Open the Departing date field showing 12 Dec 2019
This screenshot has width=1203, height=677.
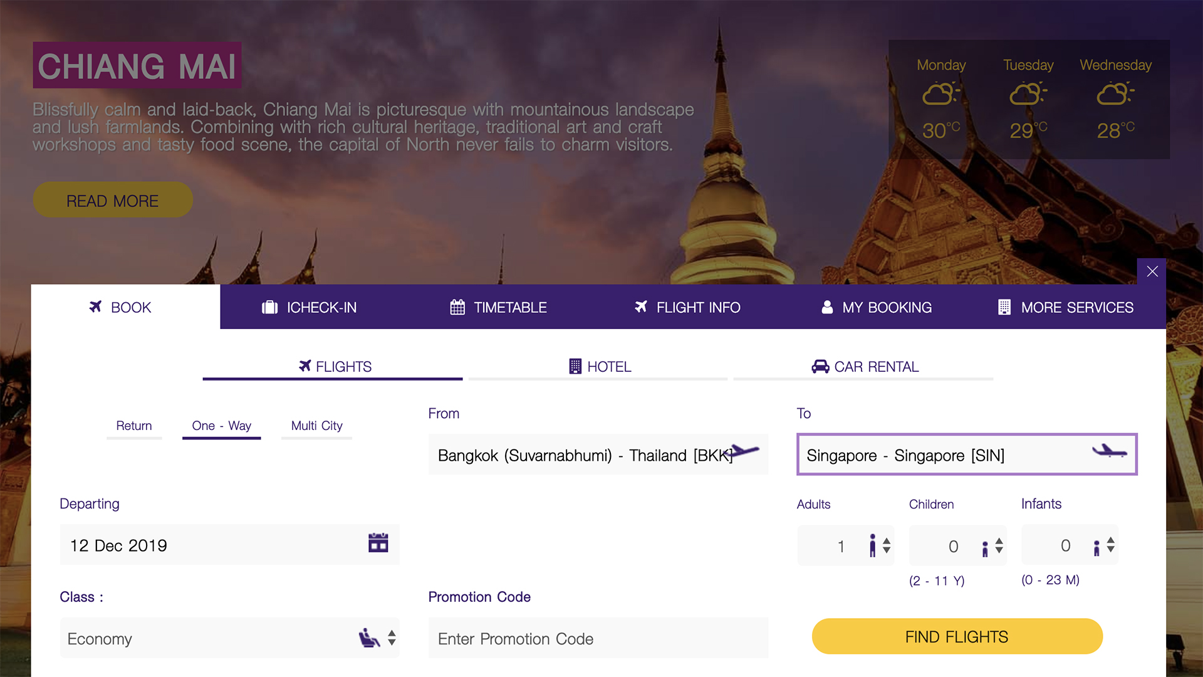coord(229,545)
